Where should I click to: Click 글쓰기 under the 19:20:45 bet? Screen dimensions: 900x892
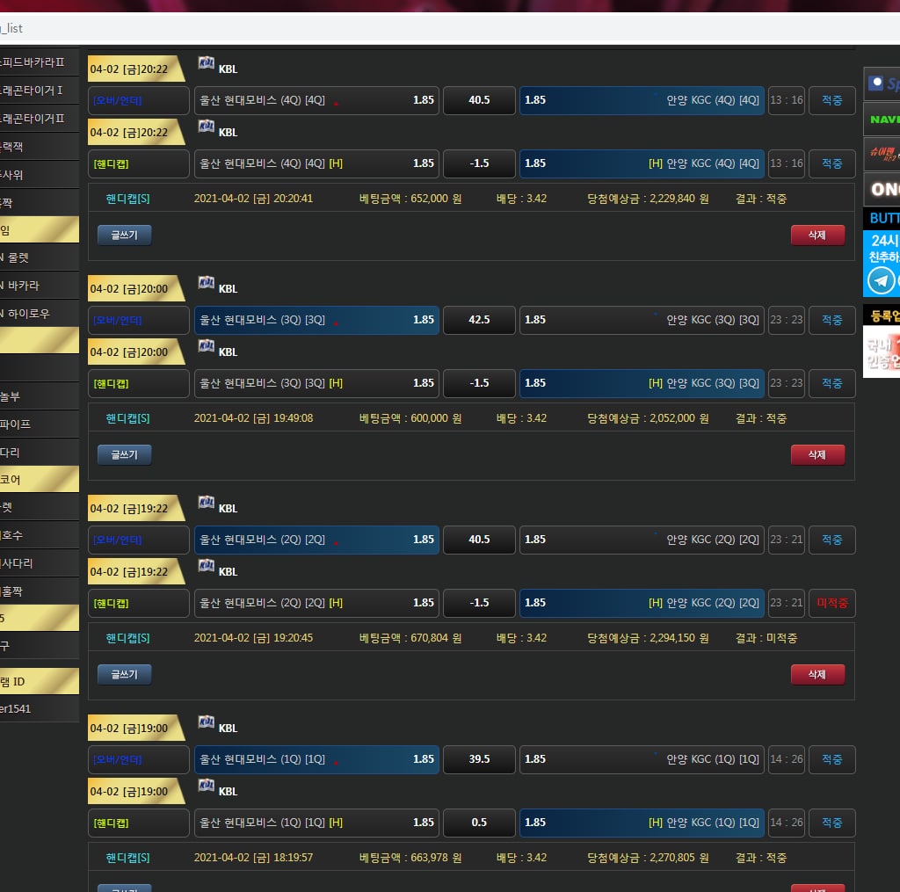coord(124,674)
